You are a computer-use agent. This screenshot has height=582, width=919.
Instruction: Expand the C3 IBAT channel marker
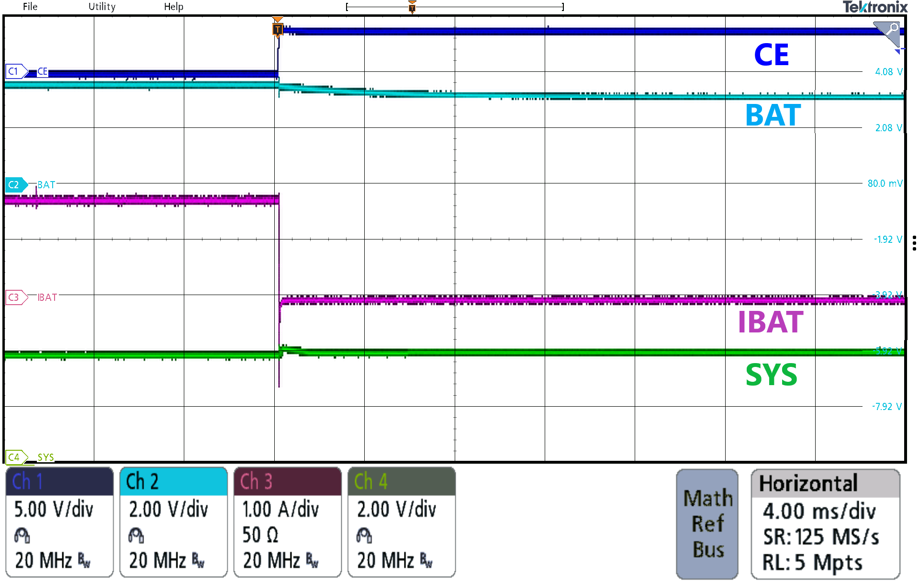tap(15, 297)
